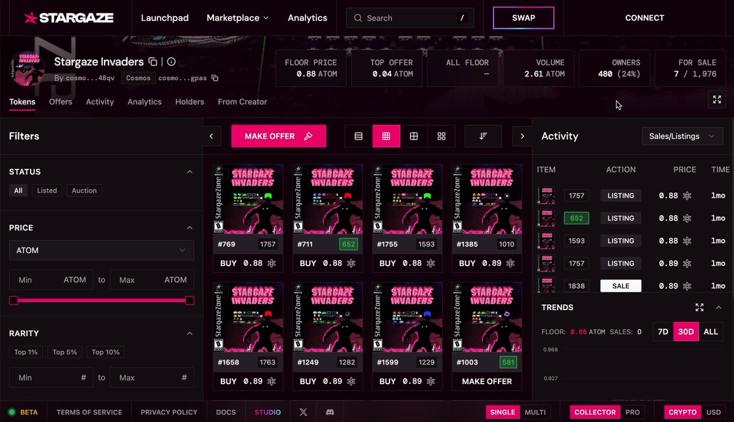The width and height of the screenshot is (734, 422).
Task: Open the collection info icon
Action: click(171, 62)
